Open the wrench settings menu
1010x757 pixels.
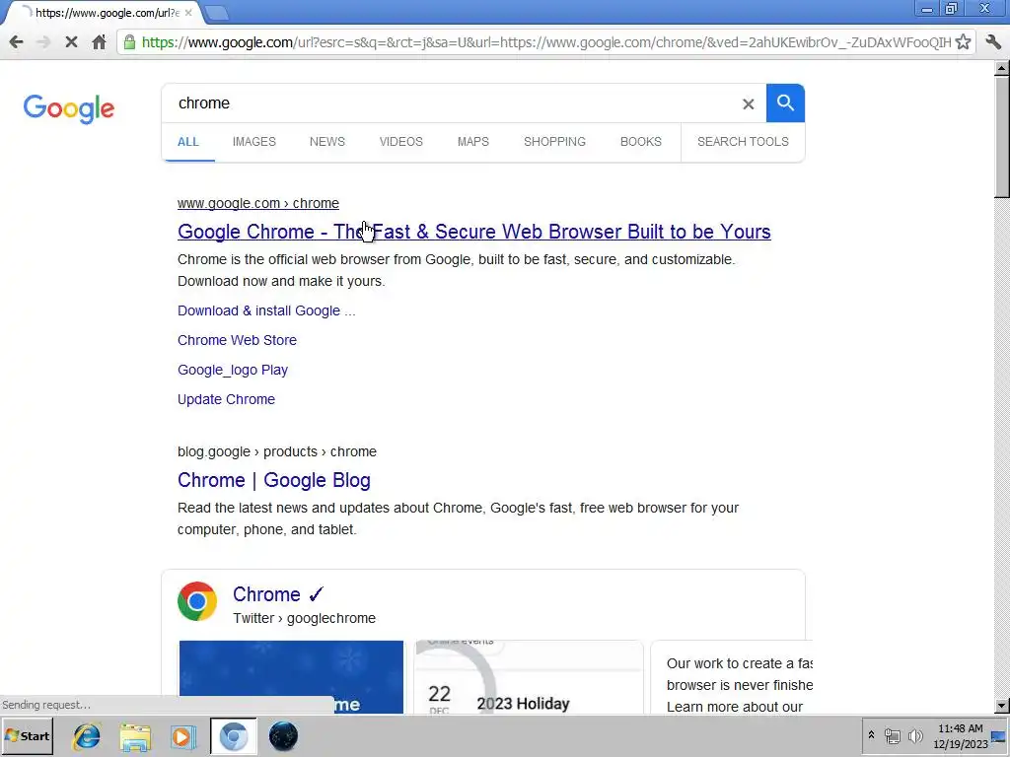coord(992,42)
